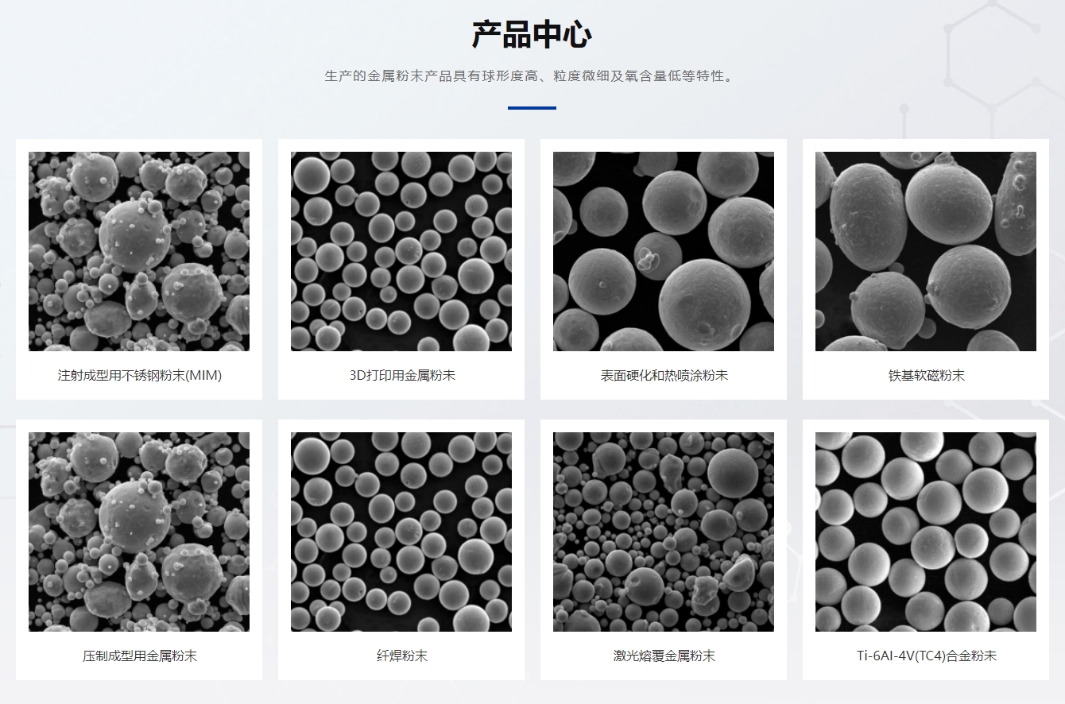Open the 钎焊粉末 text link

click(401, 656)
